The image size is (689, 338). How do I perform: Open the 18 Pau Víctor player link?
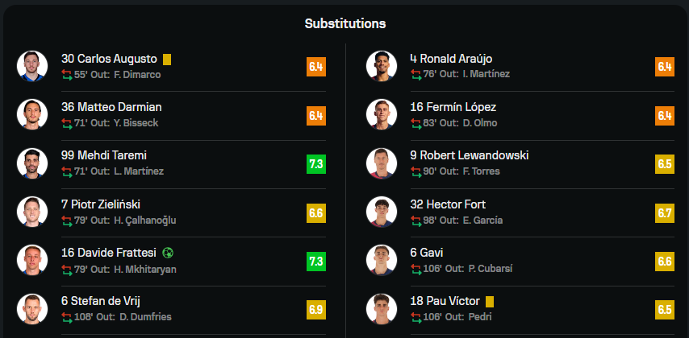(x=445, y=302)
